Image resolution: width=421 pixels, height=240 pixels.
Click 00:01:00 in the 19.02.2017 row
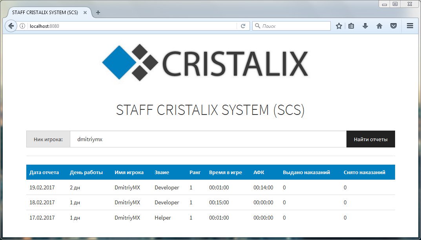(219, 187)
